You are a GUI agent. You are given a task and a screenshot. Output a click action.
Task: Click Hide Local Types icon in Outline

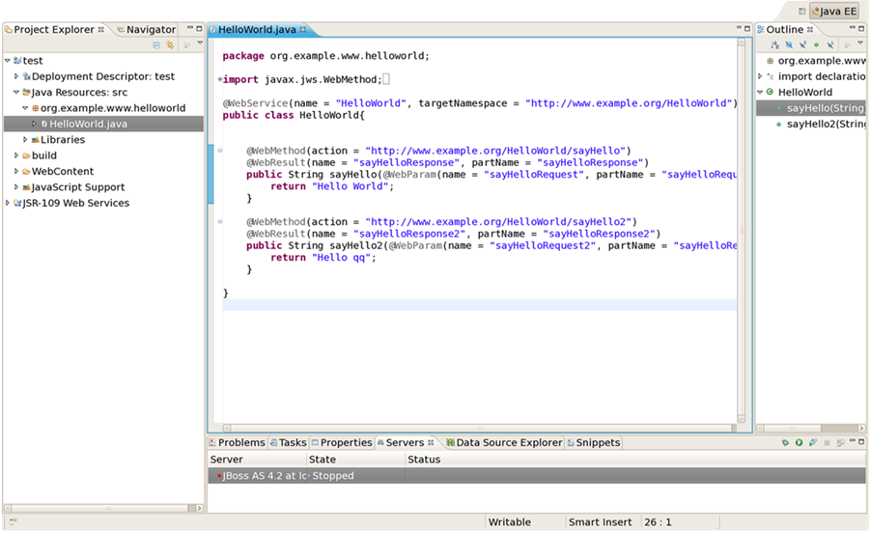pyautogui.click(x=829, y=44)
